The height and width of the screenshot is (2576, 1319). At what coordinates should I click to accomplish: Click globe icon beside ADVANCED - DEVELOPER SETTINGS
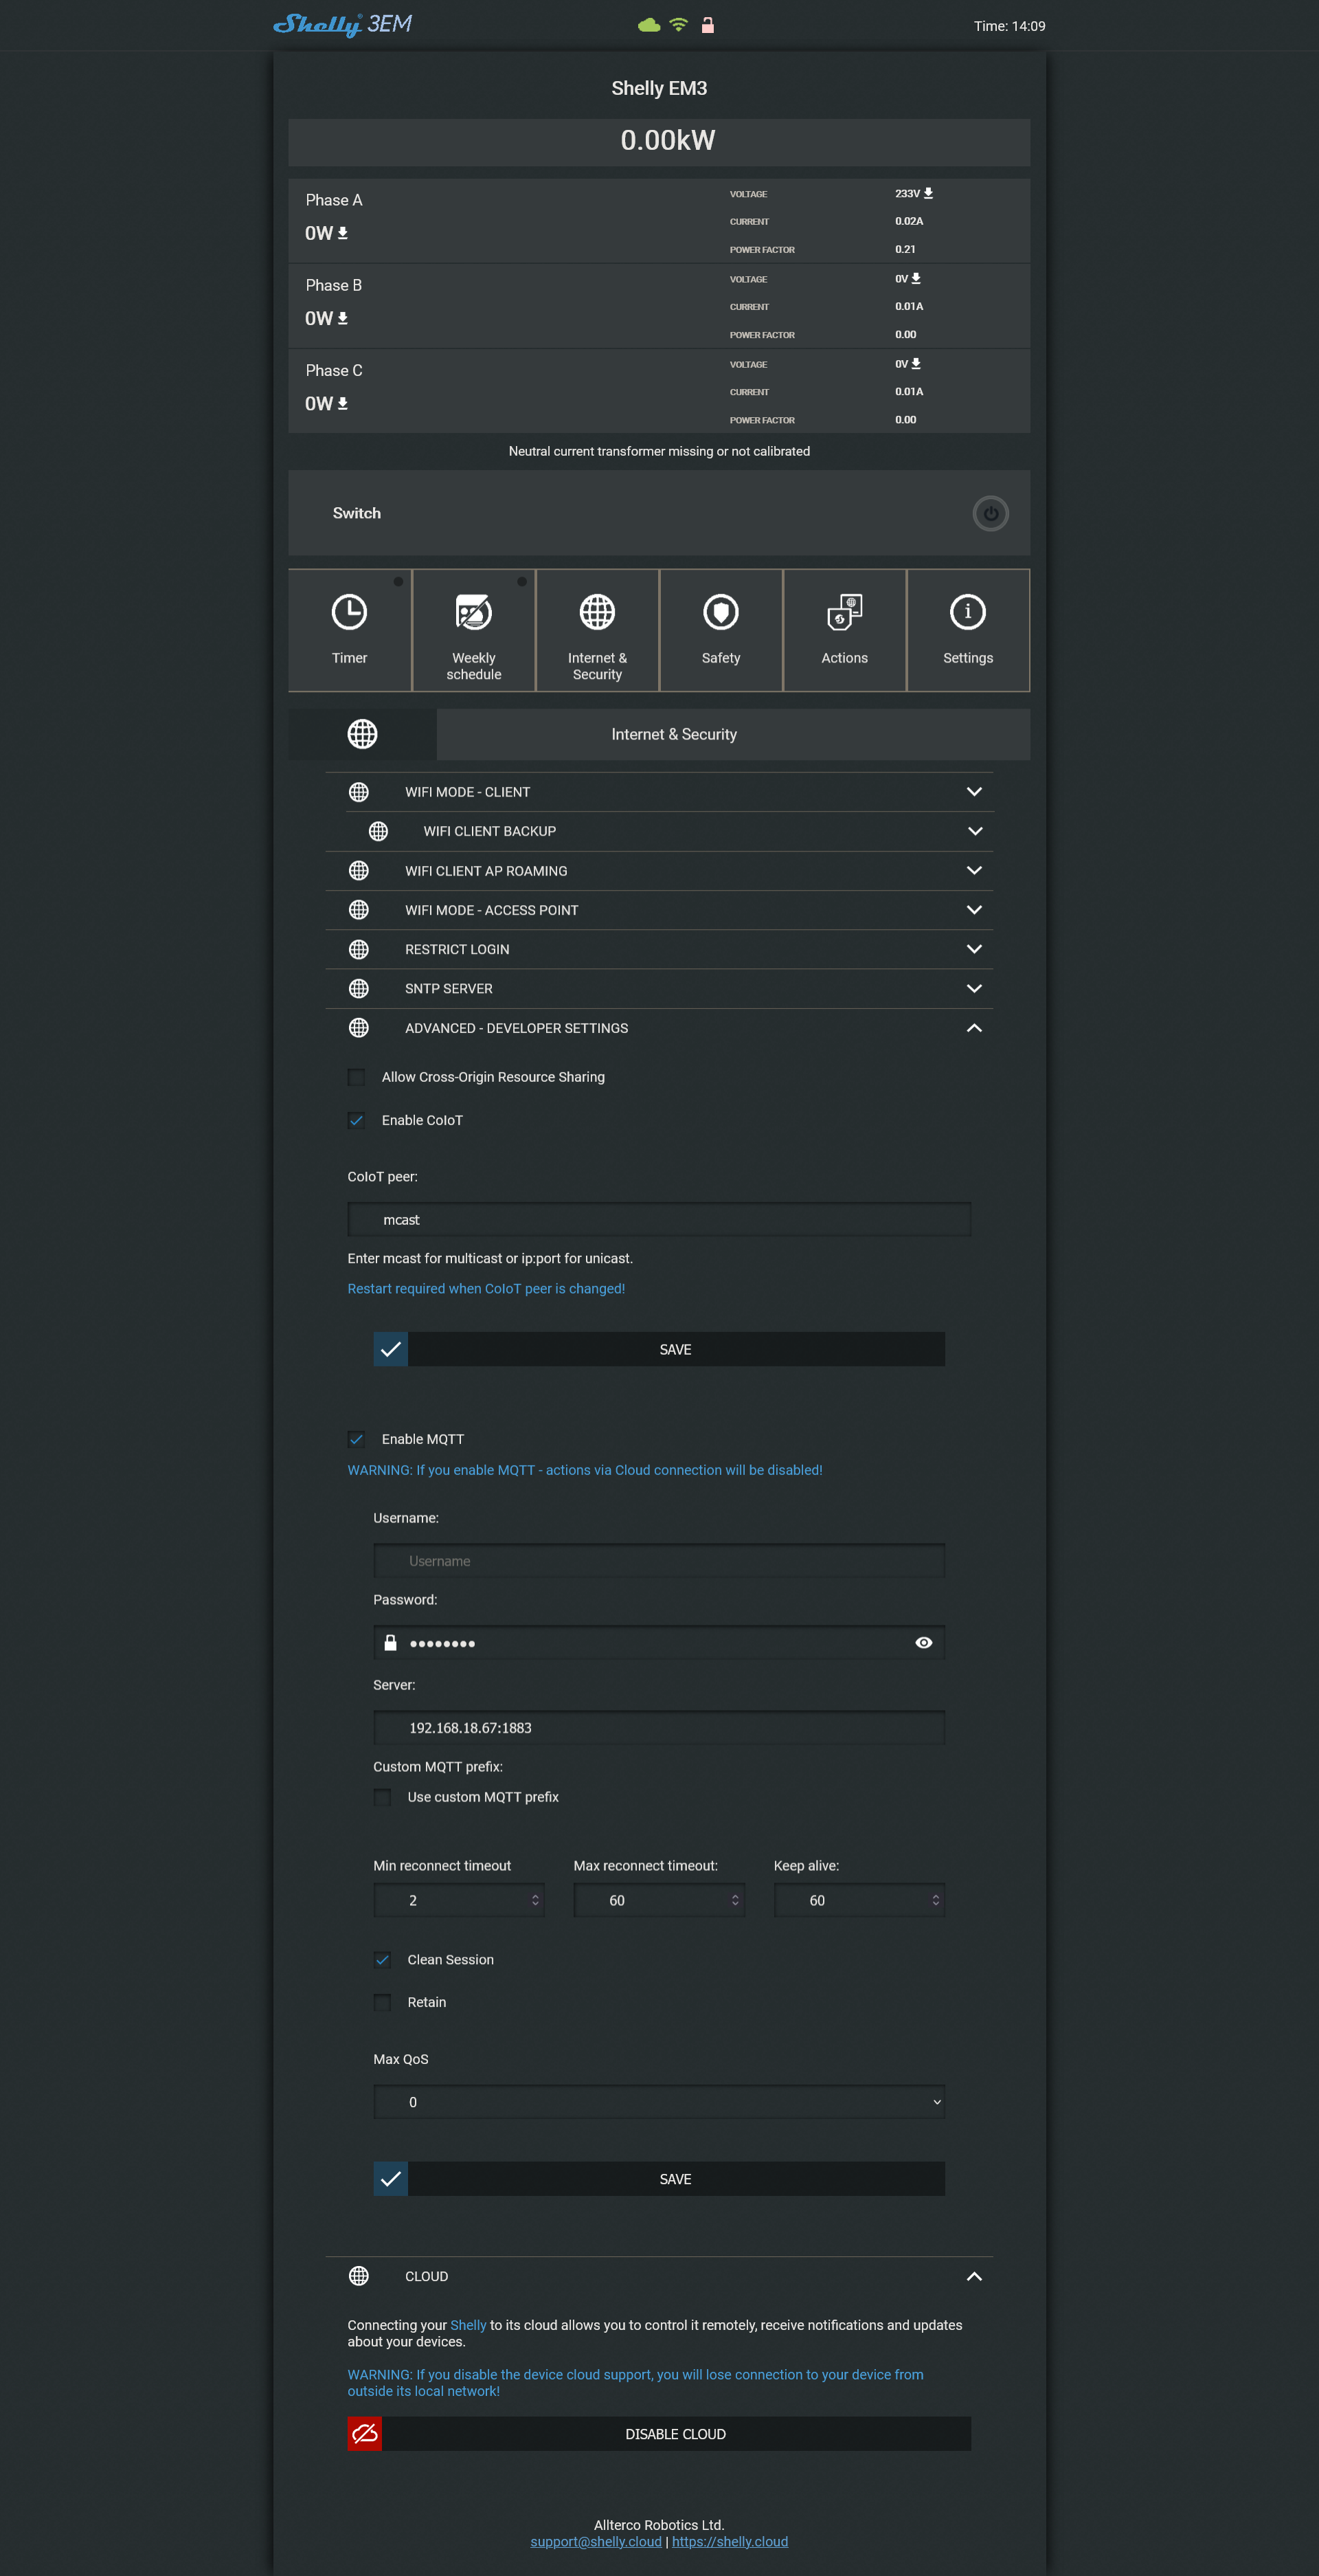[359, 1028]
